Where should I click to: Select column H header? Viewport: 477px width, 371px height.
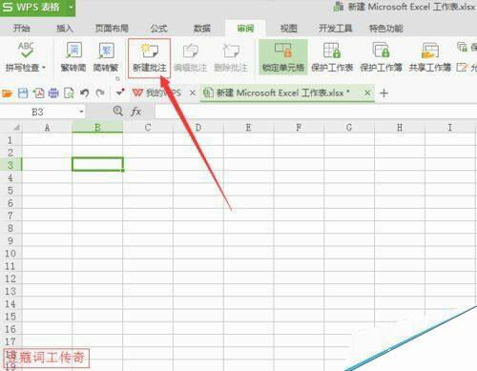coord(400,128)
